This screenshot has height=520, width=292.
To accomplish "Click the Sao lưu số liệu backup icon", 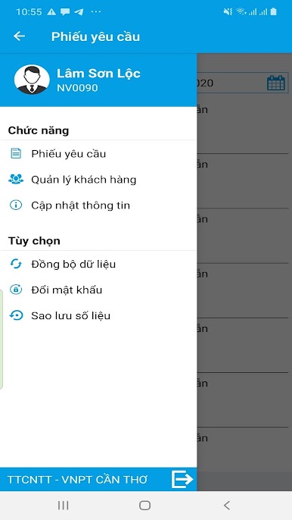I will [x=16, y=315].
